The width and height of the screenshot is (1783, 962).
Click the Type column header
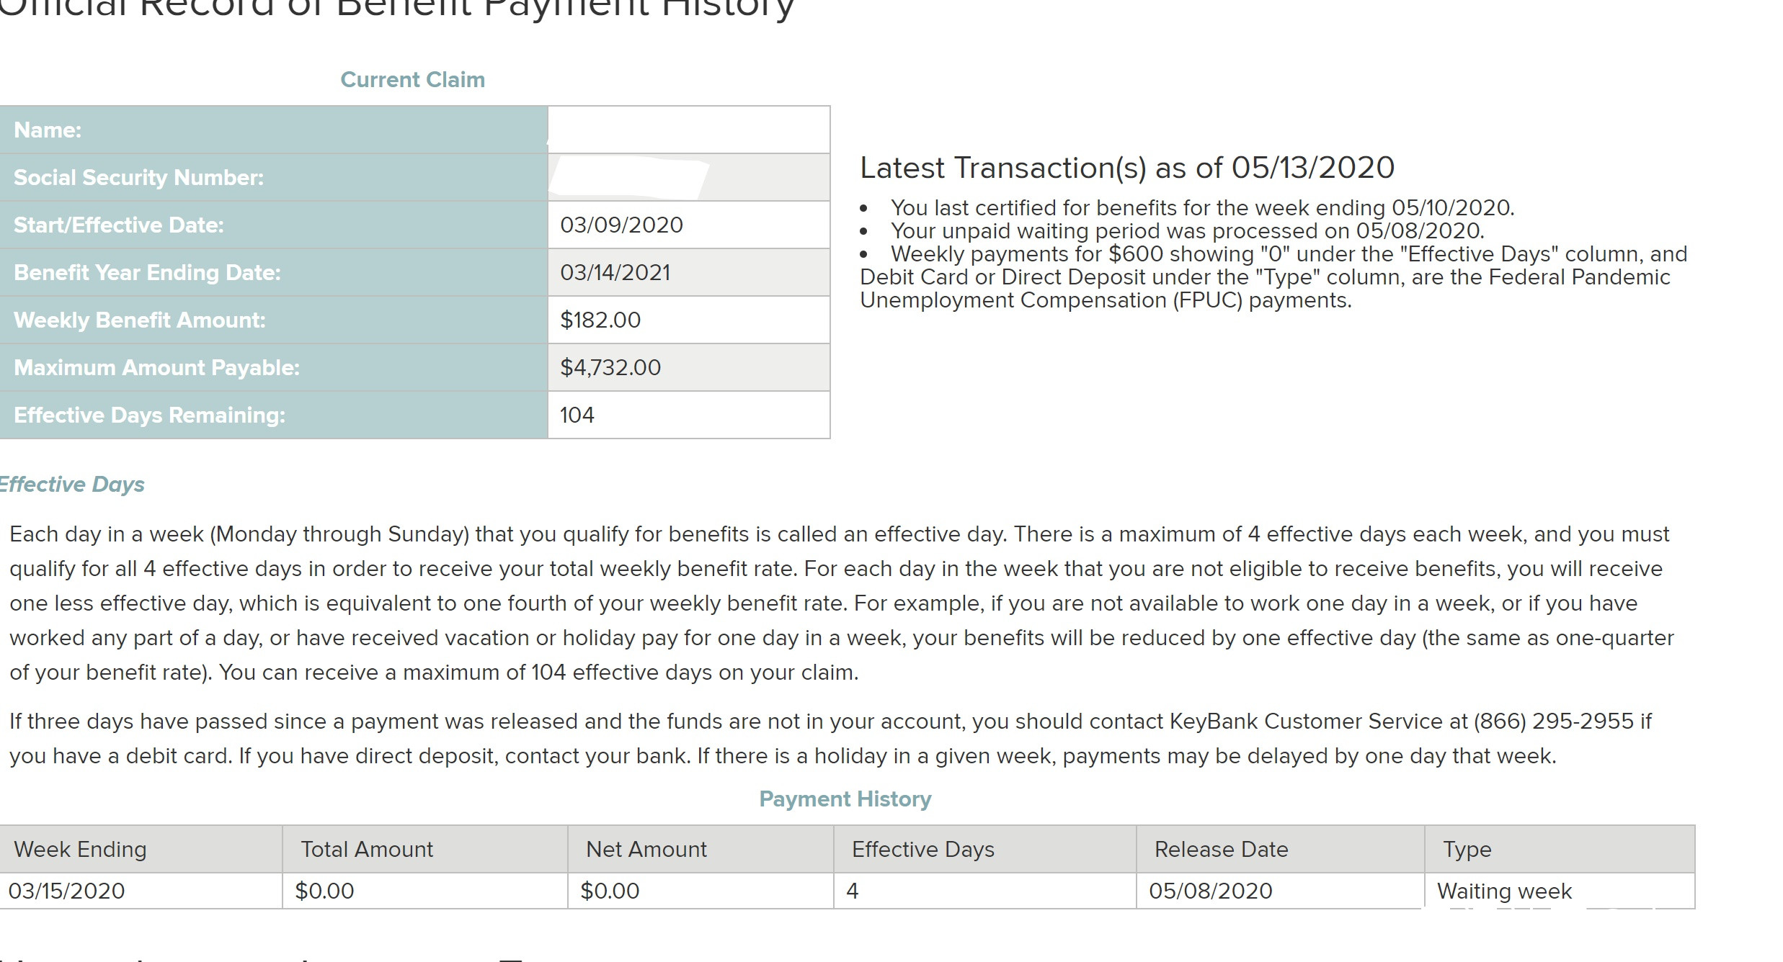(x=1467, y=849)
